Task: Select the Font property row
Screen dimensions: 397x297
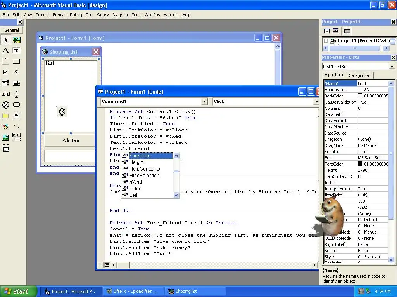Action: (356, 158)
